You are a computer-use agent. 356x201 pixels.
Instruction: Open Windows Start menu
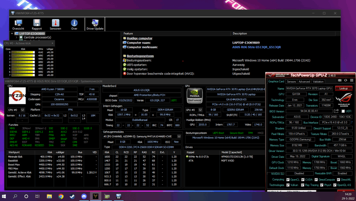click(x=4, y=196)
